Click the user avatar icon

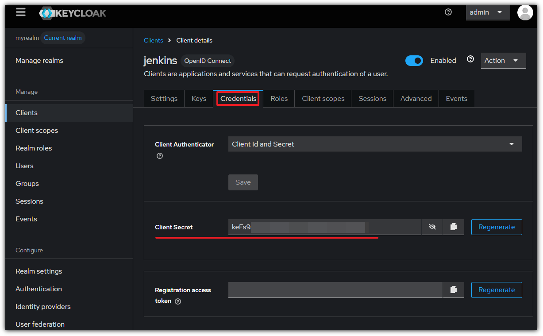click(525, 13)
